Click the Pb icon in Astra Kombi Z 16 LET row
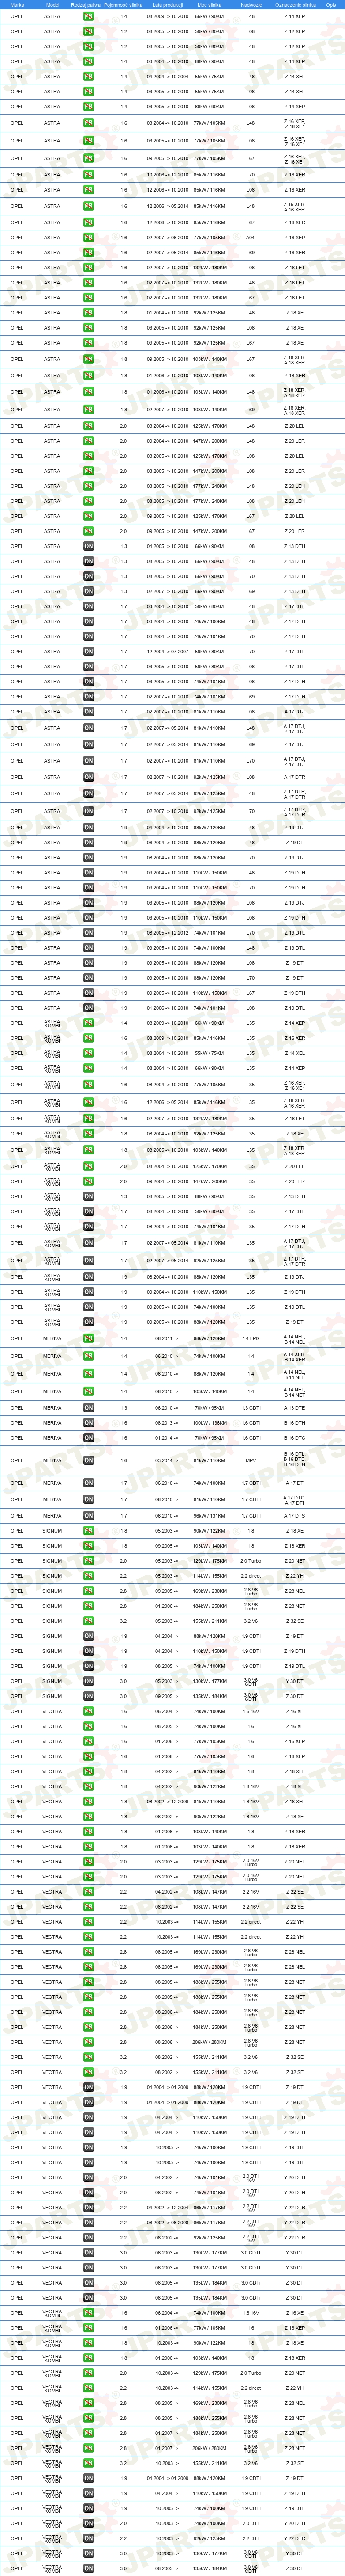 point(88,1119)
